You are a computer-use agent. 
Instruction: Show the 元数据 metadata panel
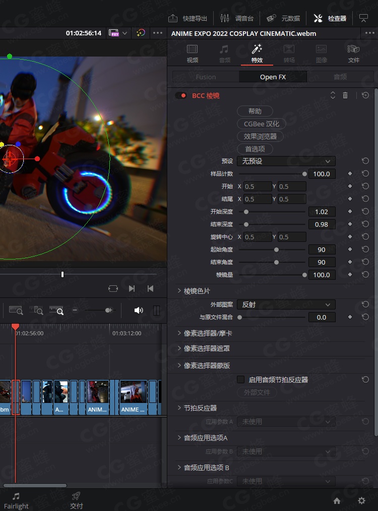coord(283,18)
